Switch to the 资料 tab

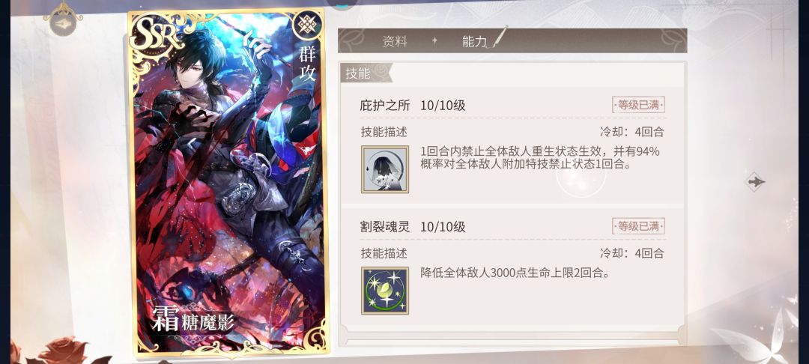click(395, 42)
